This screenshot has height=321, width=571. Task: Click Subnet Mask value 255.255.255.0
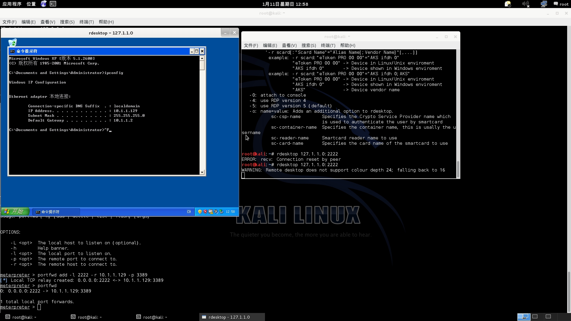tap(129, 116)
